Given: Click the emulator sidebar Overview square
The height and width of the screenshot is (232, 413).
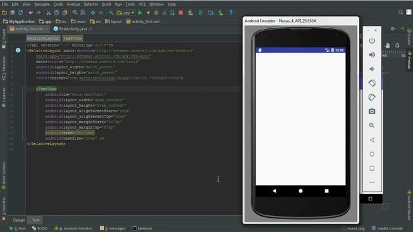Looking at the screenshot, I should tap(372, 168).
